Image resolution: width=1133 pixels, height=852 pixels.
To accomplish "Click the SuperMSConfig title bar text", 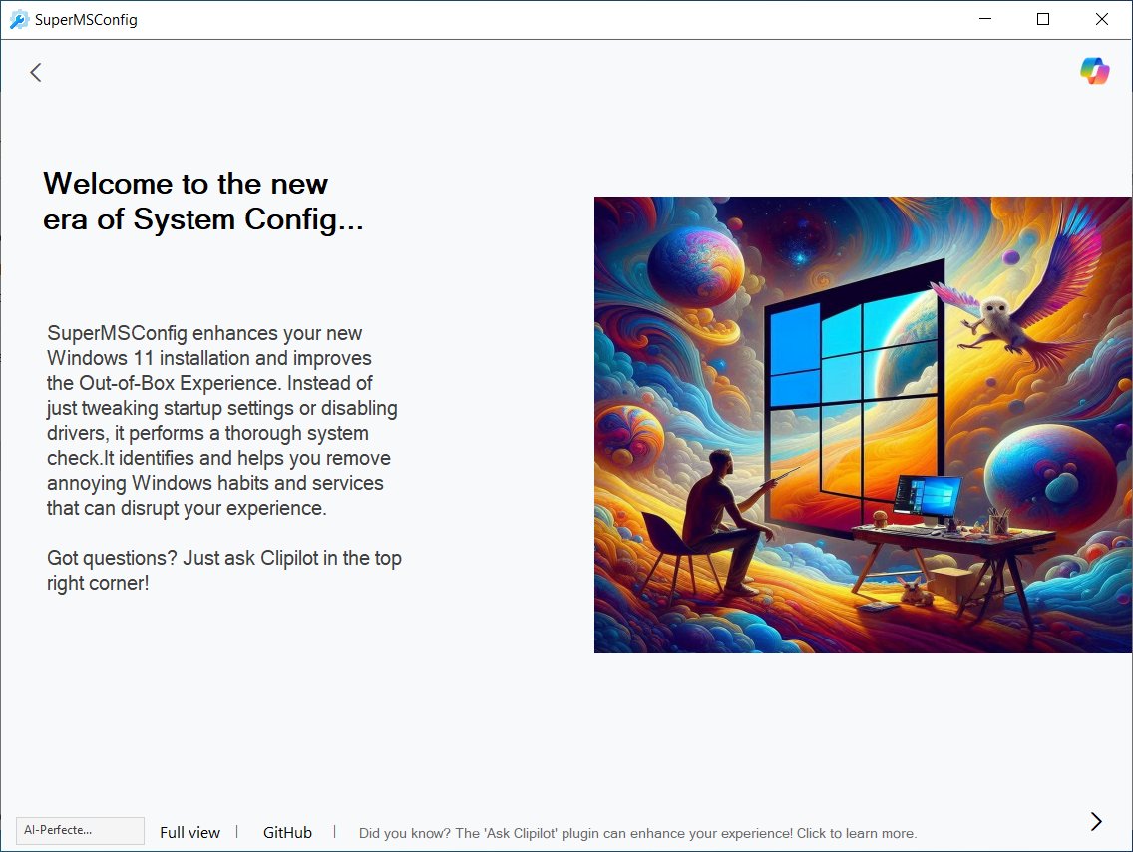I will tap(86, 20).
